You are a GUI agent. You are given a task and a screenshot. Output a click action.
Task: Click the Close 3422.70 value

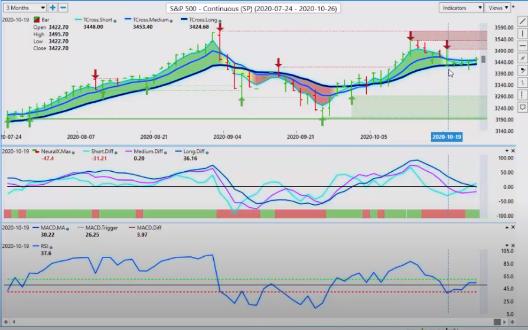[x=58, y=48]
